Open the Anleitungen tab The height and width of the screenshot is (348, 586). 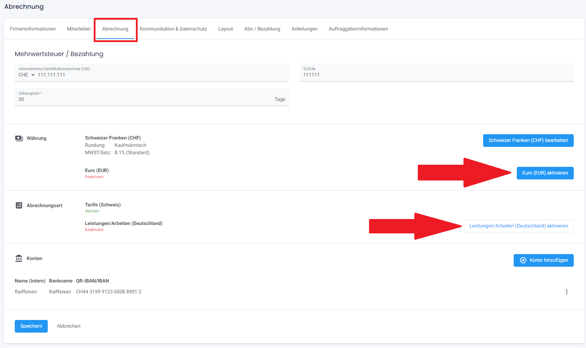pos(304,29)
